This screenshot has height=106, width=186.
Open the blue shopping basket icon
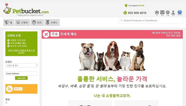point(180,12)
